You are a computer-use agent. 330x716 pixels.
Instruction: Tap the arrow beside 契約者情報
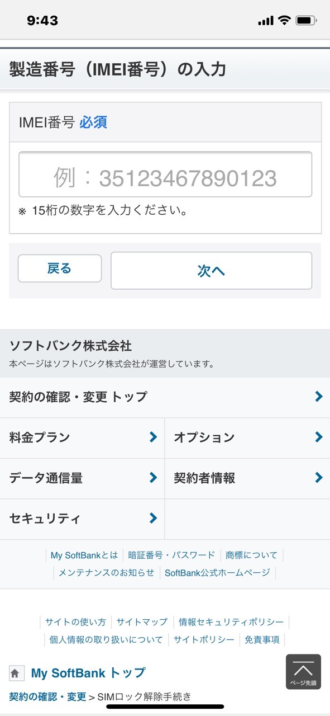click(x=319, y=478)
